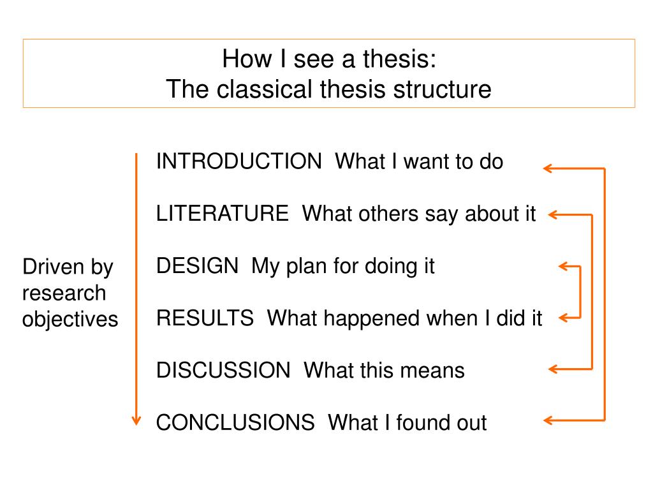Click the 'Driven by research objectives' label
The image size is (653, 490).
(x=70, y=293)
